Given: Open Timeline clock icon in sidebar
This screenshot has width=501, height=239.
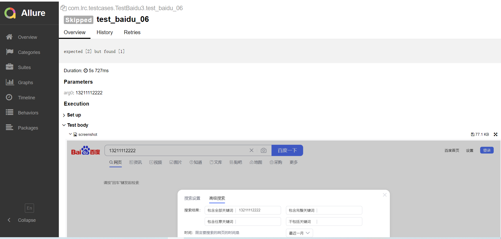Looking at the screenshot, I should 9,97.
